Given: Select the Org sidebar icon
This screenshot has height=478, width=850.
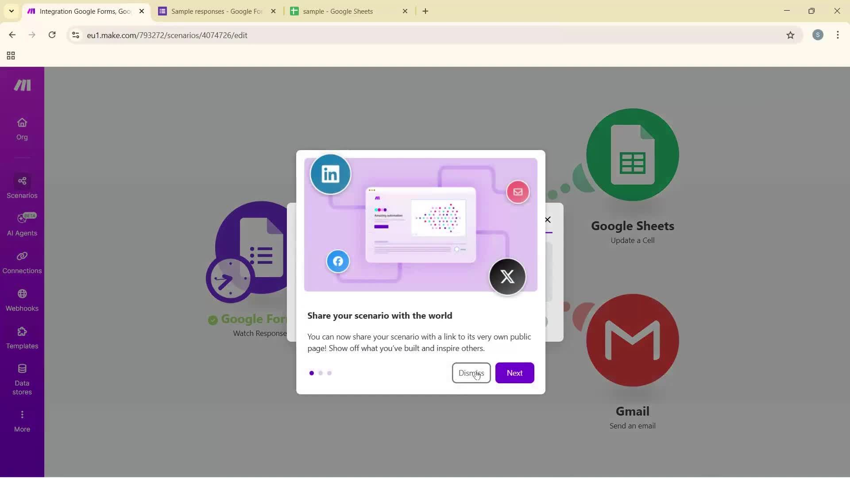Looking at the screenshot, I should [22, 128].
